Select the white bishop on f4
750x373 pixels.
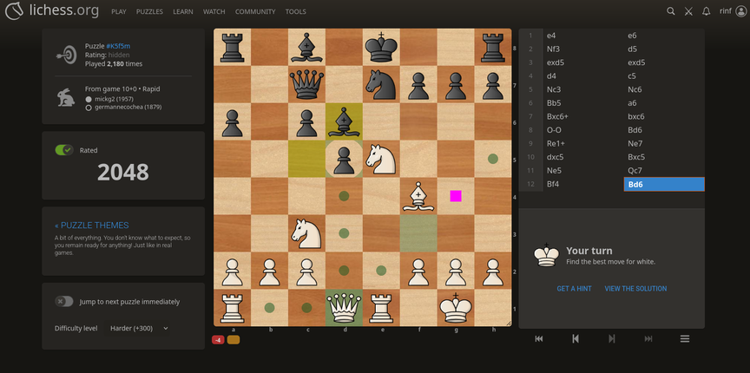[x=418, y=196]
